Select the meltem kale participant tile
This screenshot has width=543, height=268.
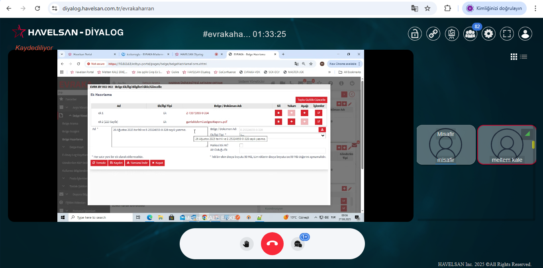point(506,145)
